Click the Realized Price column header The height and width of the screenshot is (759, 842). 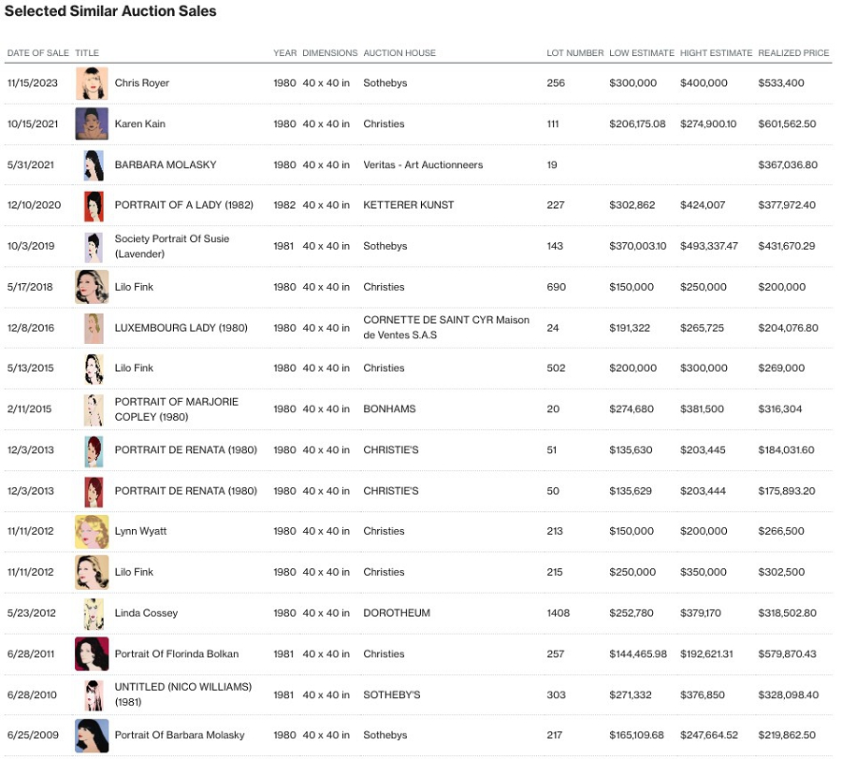[793, 53]
